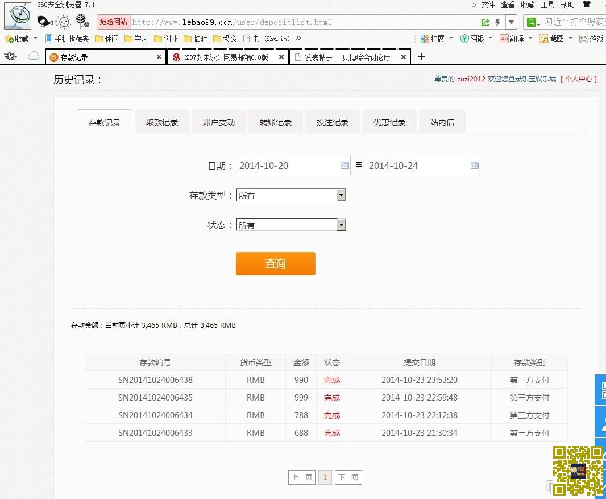
Task: Click the 360 browser logo icon
Action: pos(18,15)
